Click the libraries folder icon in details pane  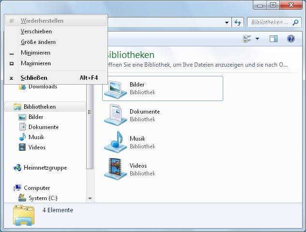point(24,216)
